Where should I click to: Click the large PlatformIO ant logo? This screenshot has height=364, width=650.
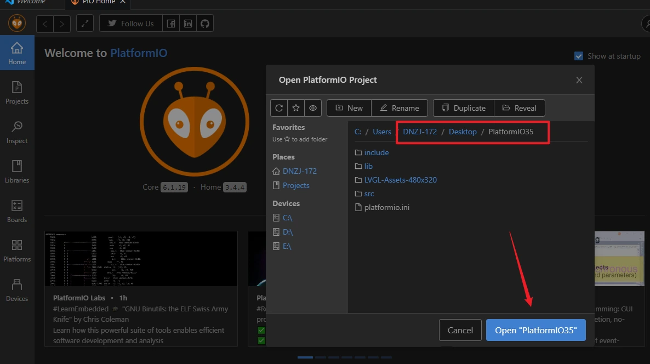(195, 122)
